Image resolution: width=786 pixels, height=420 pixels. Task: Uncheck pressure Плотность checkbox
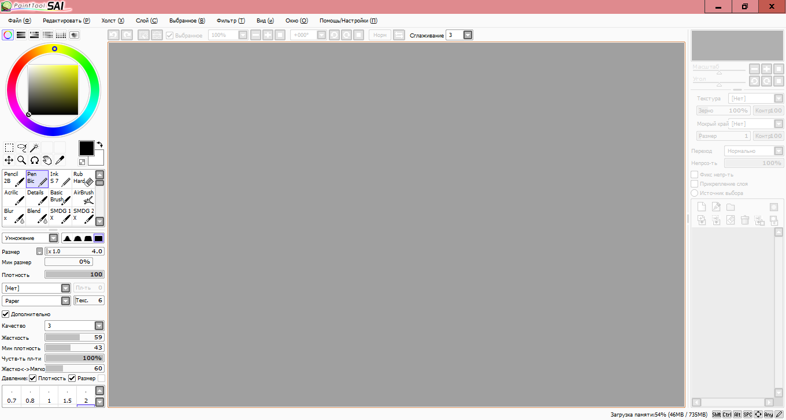[x=33, y=378]
